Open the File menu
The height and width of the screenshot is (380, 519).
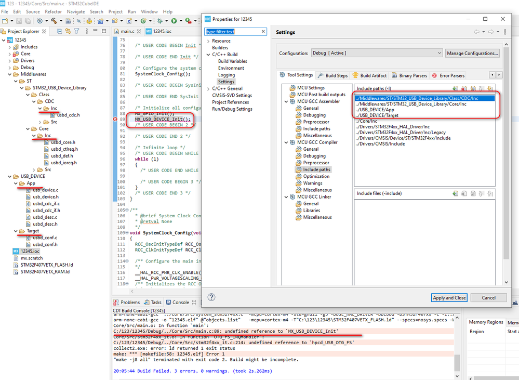point(5,11)
